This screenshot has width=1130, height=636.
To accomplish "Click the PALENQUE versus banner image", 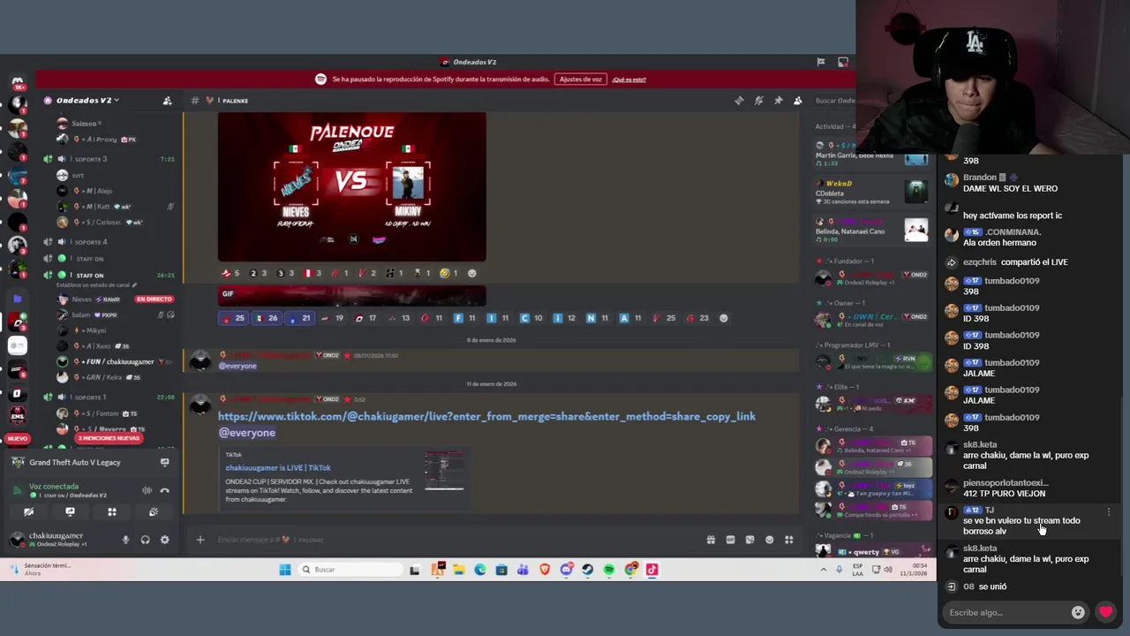I will [x=351, y=186].
